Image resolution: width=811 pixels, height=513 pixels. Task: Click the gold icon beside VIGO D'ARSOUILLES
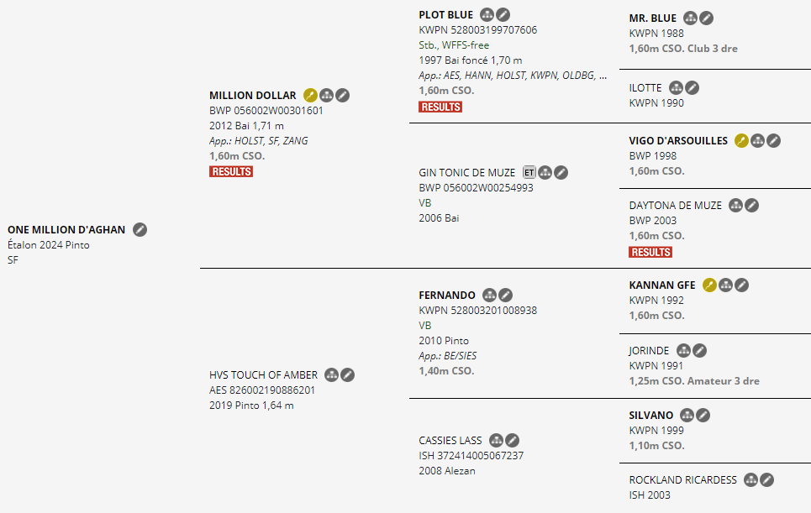742,140
